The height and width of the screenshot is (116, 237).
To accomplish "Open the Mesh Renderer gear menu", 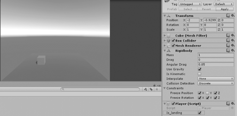I will coord(233,45).
